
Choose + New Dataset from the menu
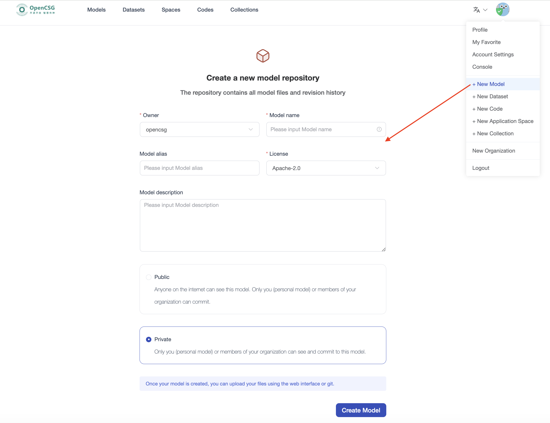coord(490,96)
